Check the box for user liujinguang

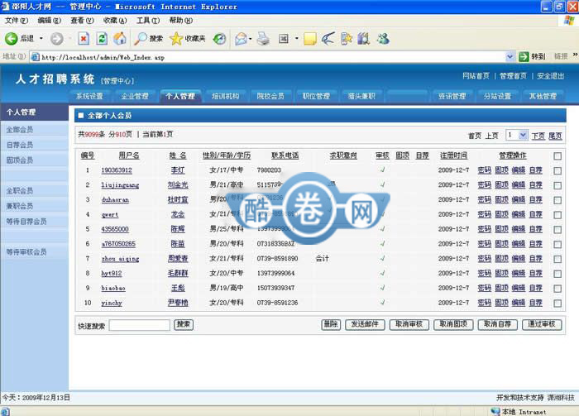[557, 185]
